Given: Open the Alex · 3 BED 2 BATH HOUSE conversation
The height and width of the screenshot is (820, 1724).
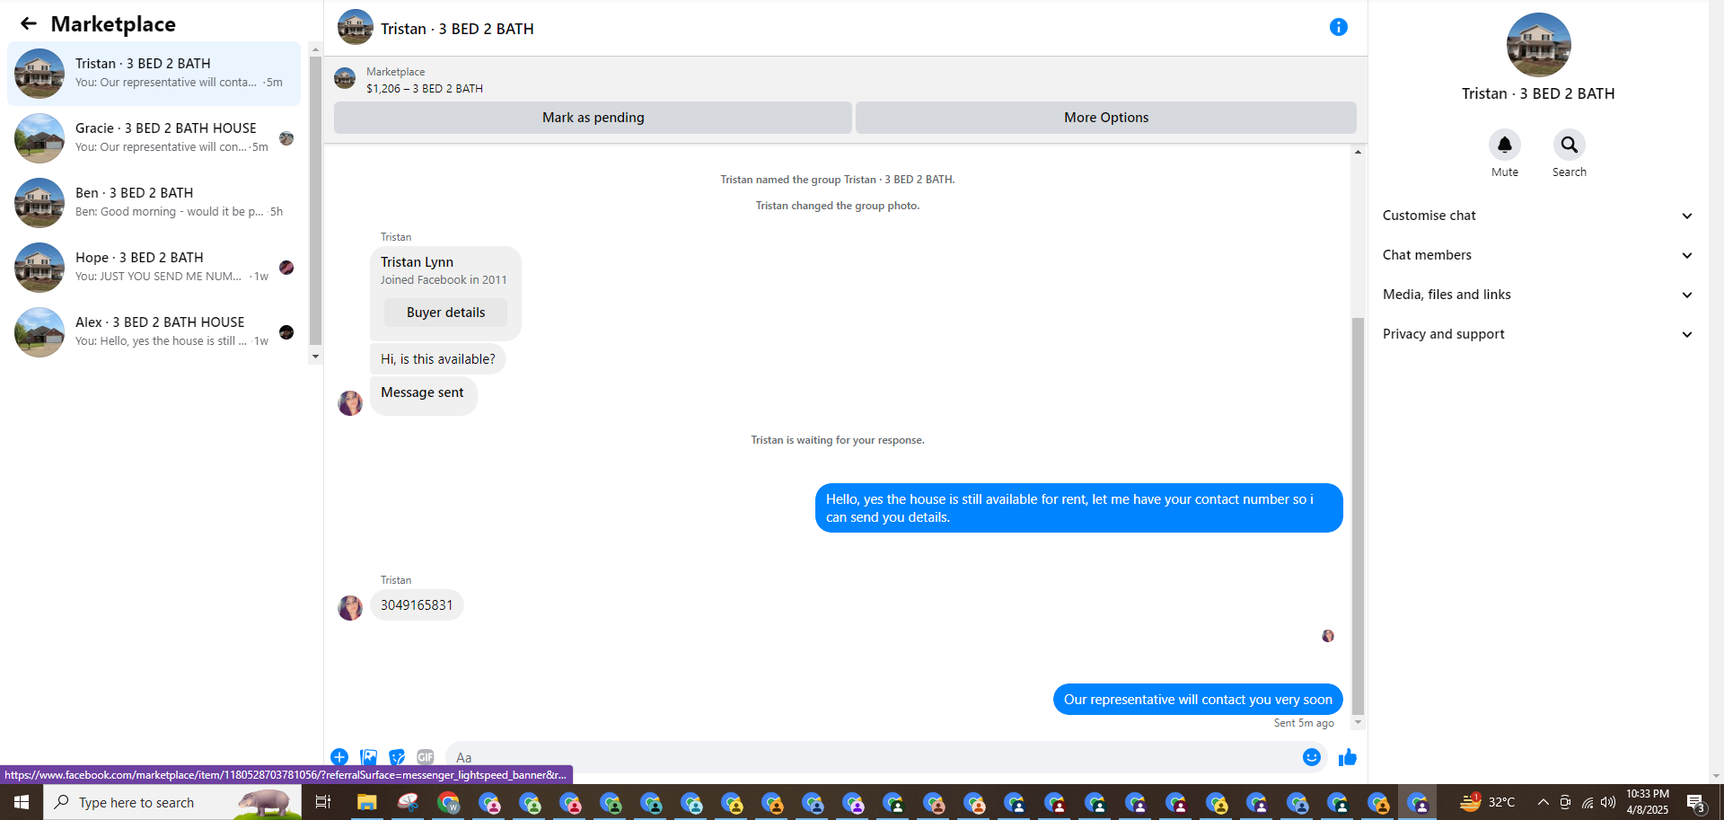Looking at the screenshot, I should 154,332.
